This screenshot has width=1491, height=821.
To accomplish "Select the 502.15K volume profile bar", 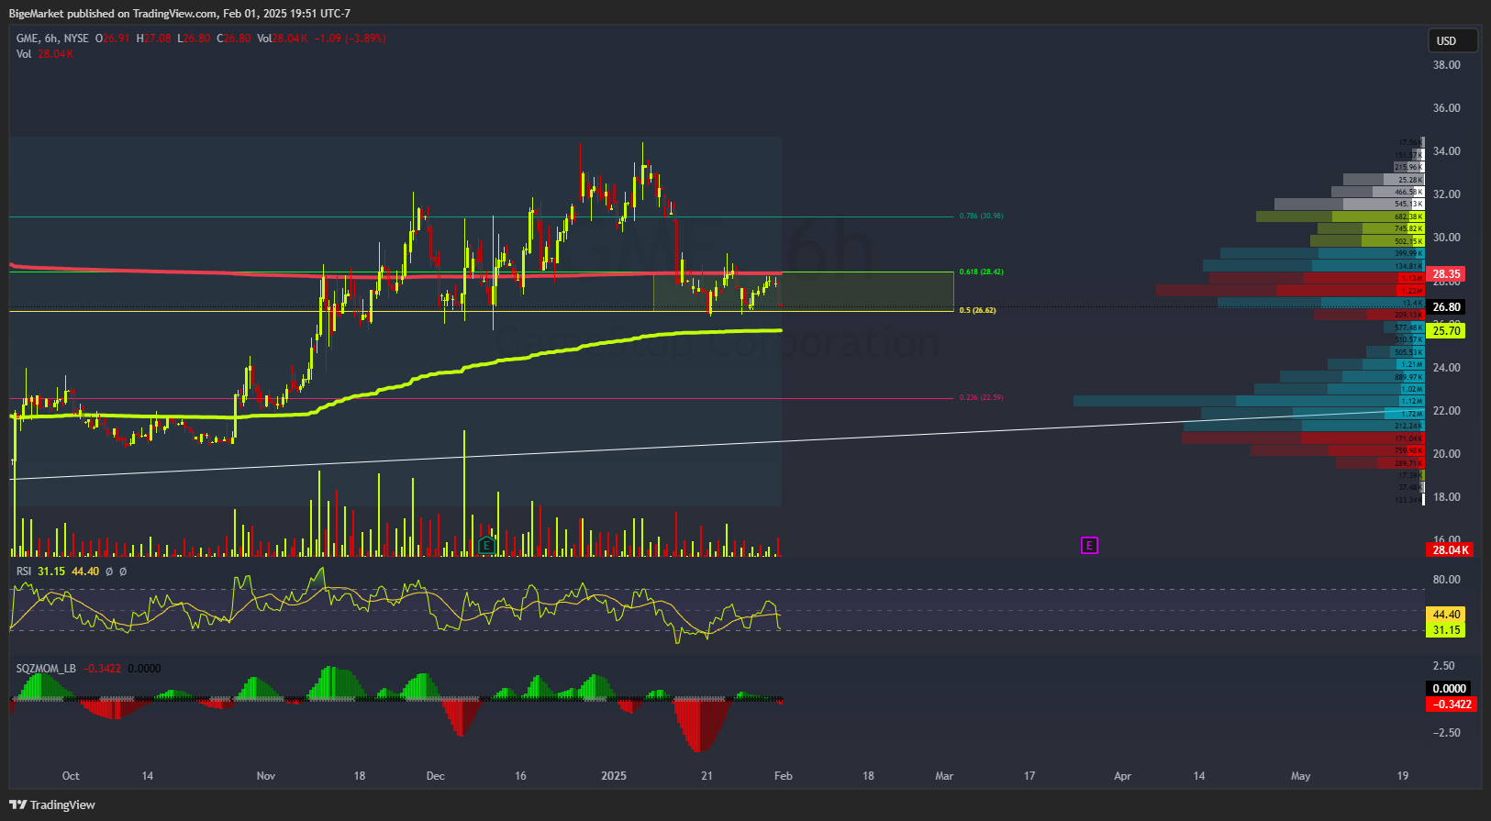I will 1367,241.
